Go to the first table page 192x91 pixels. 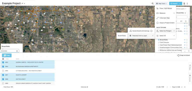167,87
